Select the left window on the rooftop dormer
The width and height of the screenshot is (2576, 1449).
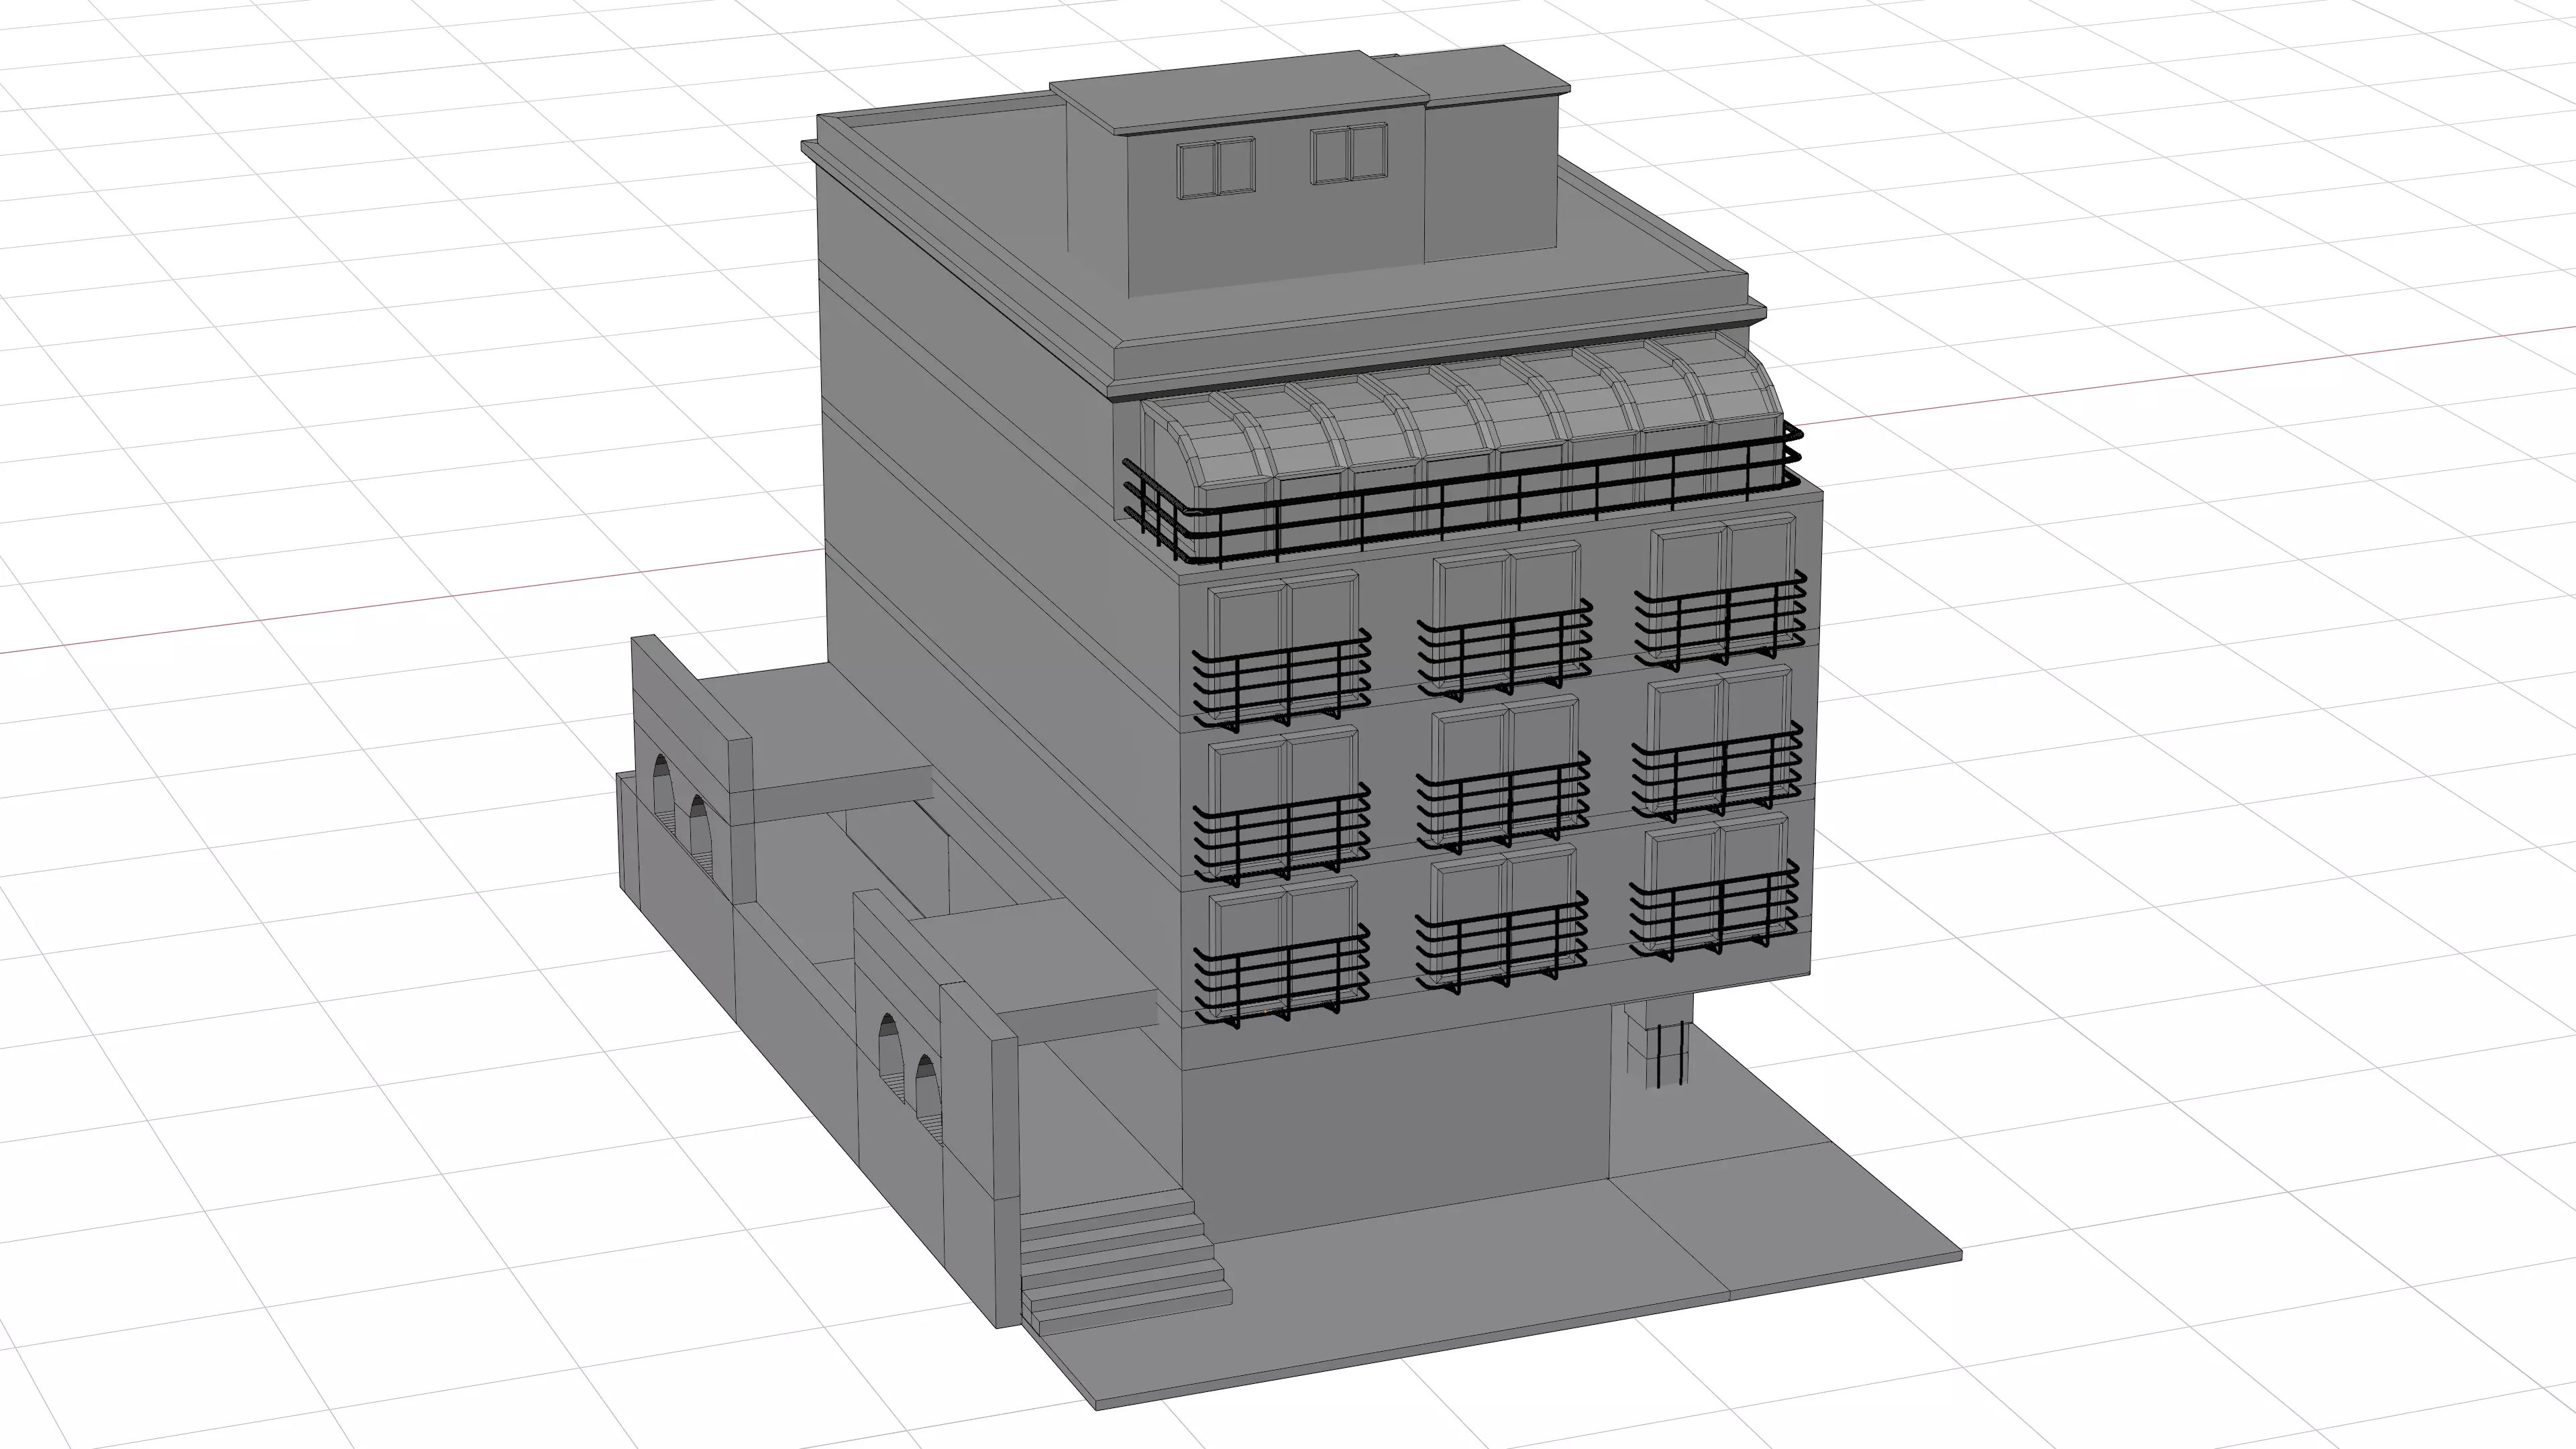[1216, 168]
